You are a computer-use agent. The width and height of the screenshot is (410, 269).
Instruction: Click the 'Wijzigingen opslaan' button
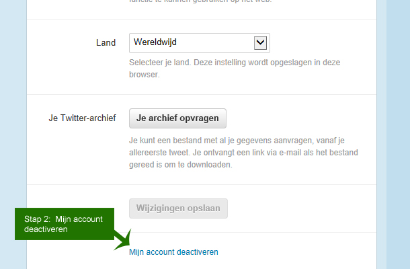point(178,208)
